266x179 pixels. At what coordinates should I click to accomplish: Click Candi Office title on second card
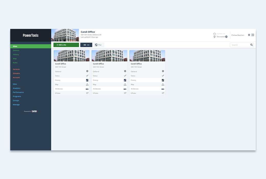coord(98,64)
